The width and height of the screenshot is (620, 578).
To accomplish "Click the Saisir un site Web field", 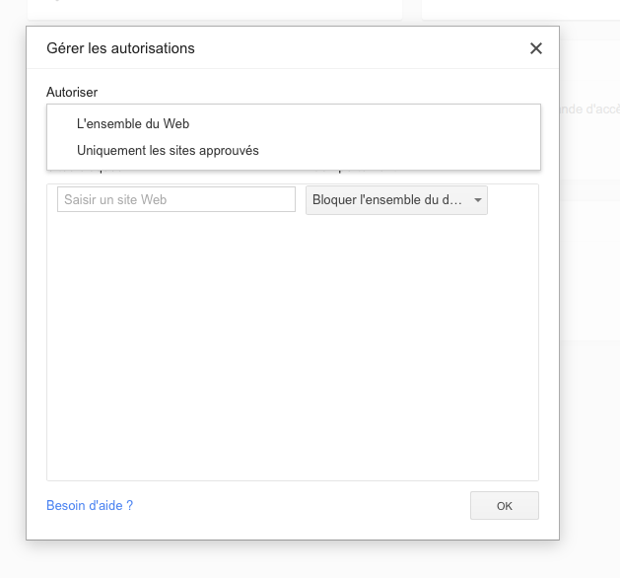I will pos(176,199).
